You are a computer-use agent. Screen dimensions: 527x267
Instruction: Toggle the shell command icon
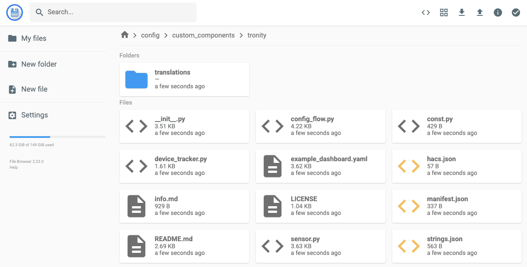[426, 12]
